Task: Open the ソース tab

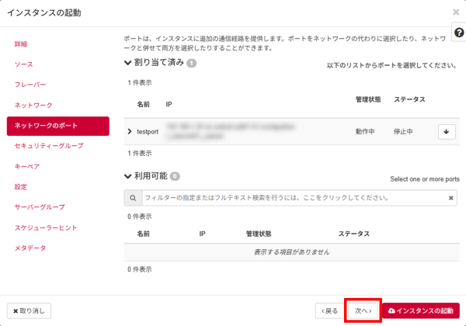Action: pos(23,64)
